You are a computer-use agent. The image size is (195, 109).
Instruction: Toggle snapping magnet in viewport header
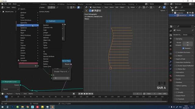[144, 7]
